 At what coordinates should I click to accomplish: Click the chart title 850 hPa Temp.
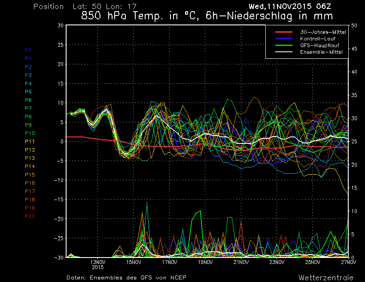(x=207, y=16)
